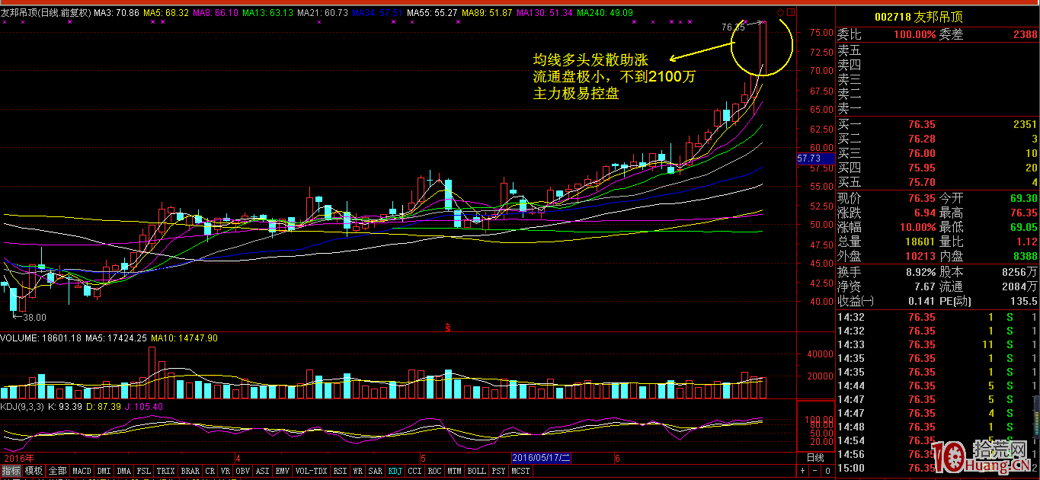This screenshot has height=480, width=1040.
Task: Click the 买一 bid row at 76.35
Action: coord(938,124)
